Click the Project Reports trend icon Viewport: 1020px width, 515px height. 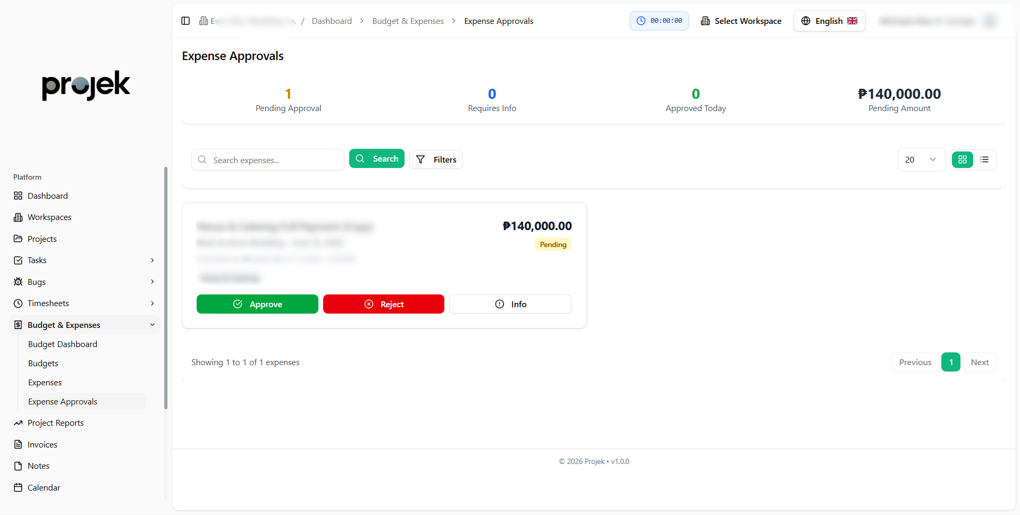click(x=18, y=423)
